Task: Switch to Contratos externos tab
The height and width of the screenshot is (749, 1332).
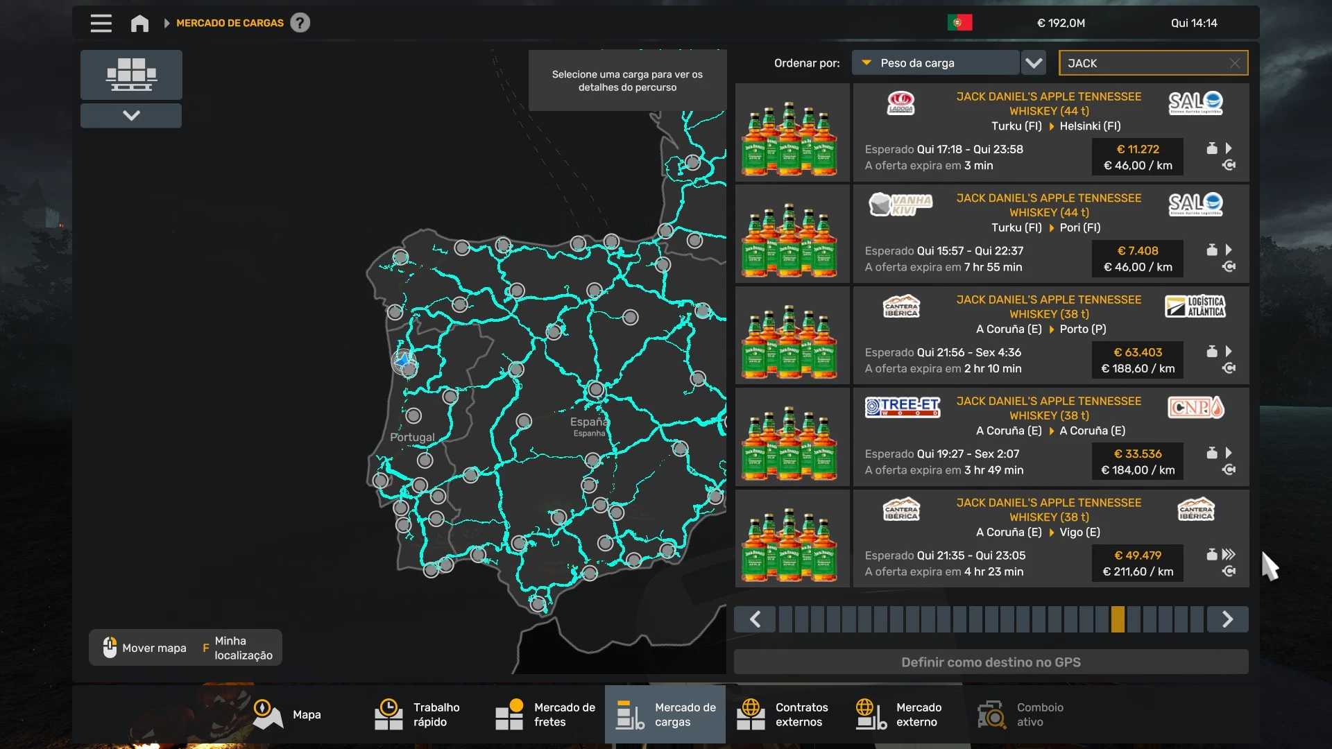Action: (x=785, y=714)
